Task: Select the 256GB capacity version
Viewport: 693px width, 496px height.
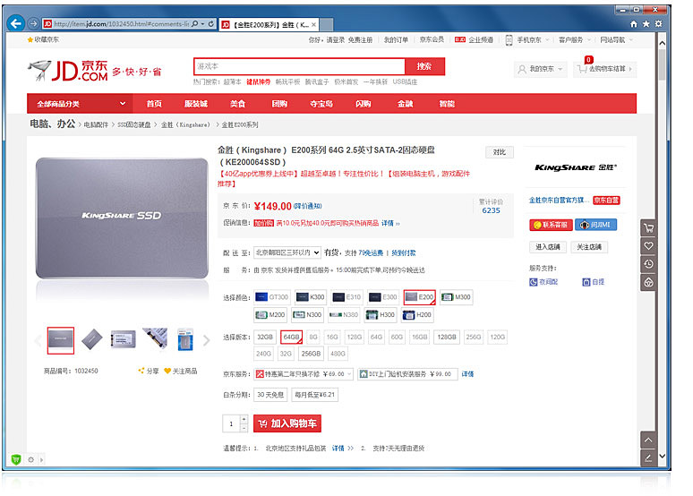Action: (x=311, y=354)
